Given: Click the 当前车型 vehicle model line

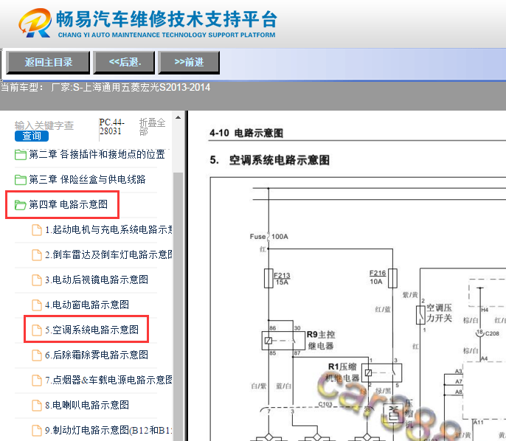Looking at the screenshot, I should pyautogui.click(x=105, y=88).
